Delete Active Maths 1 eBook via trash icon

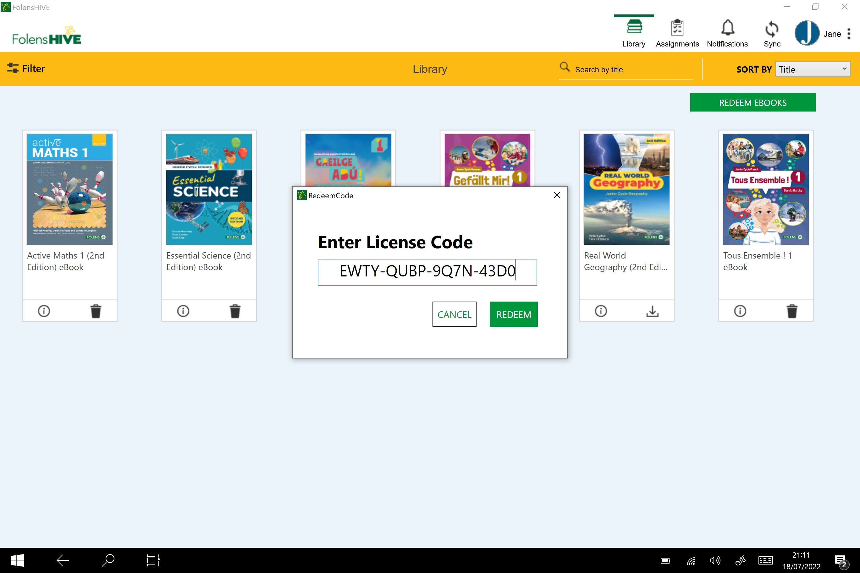[x=96, y=311]
